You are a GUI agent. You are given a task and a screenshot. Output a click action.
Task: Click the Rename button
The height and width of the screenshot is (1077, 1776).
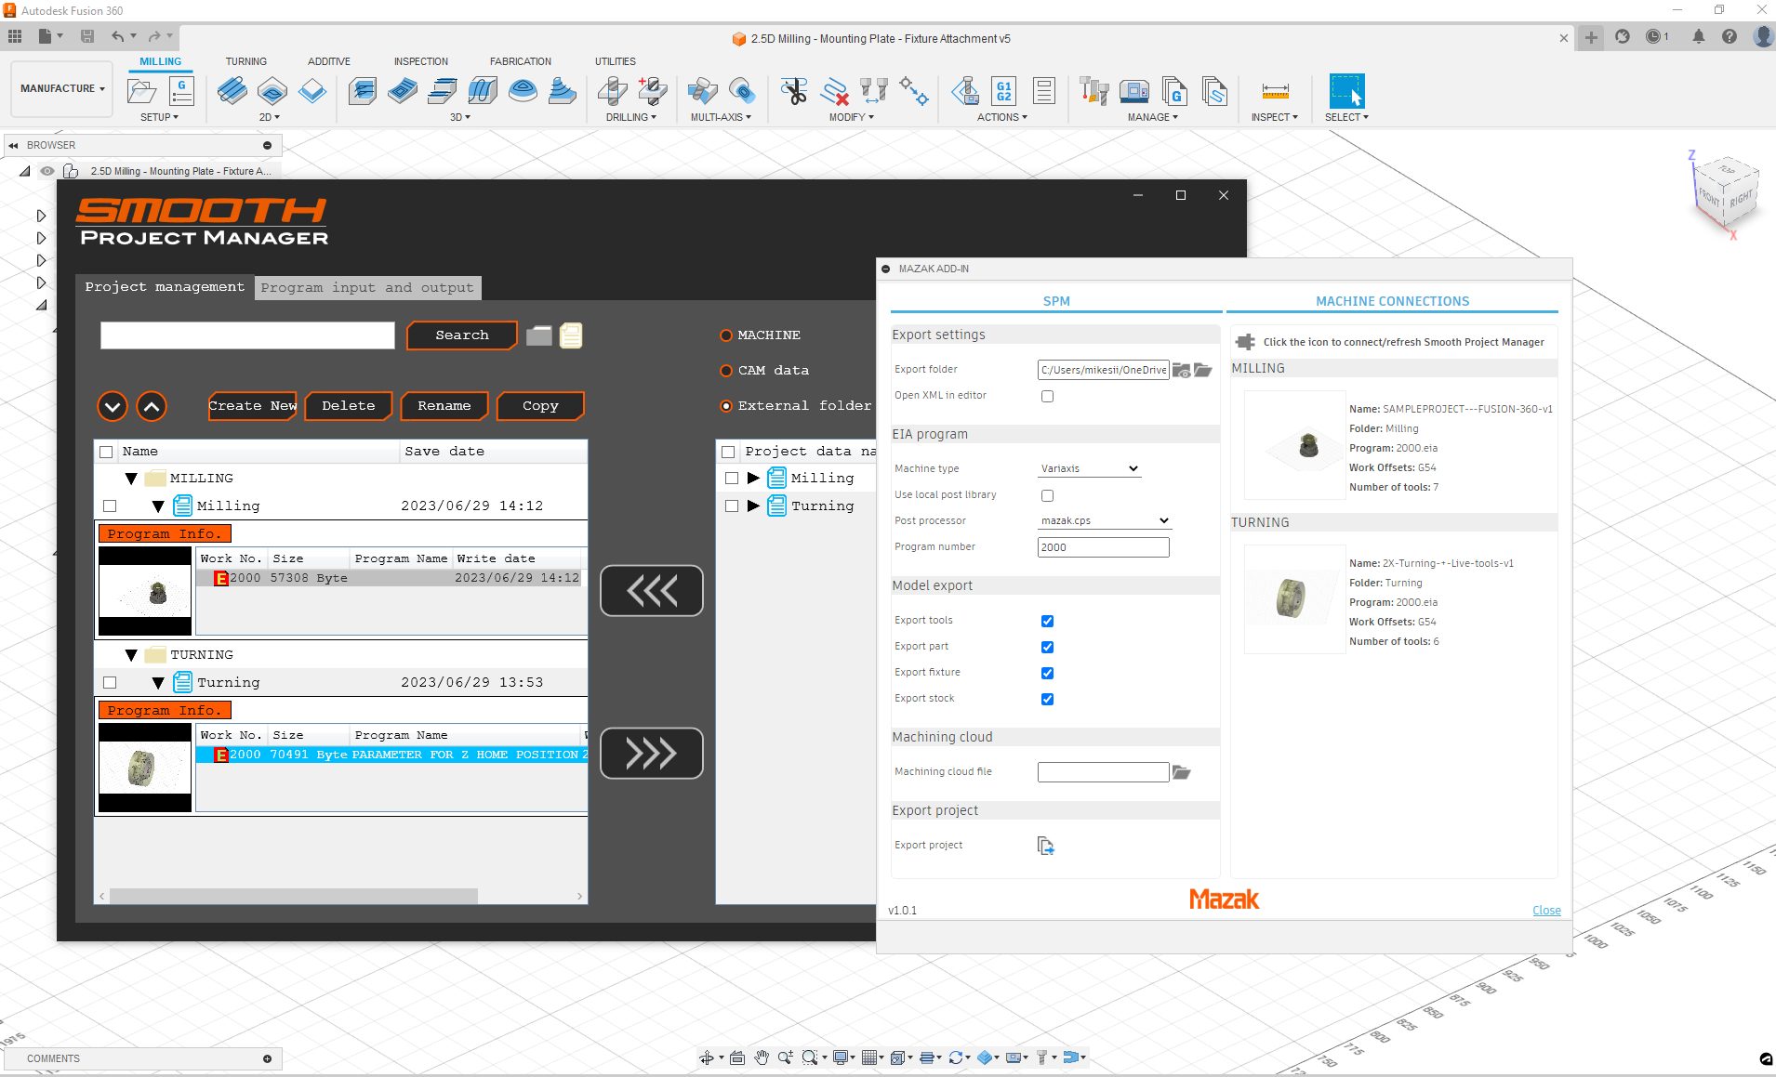pyautogui.click(x=444, y=406)
